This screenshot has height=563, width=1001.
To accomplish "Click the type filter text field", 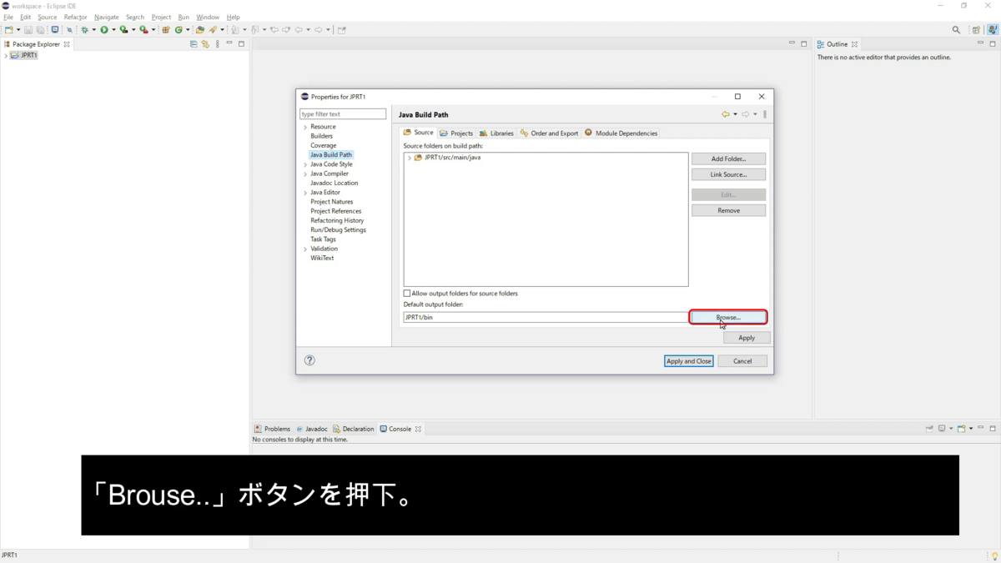I will coord(343,114).
